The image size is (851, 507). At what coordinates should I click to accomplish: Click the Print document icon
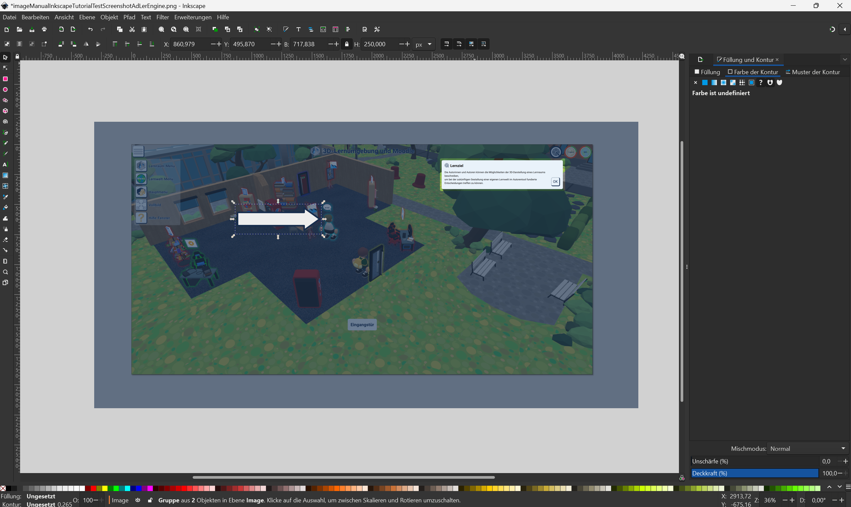[x=44, y=29]
